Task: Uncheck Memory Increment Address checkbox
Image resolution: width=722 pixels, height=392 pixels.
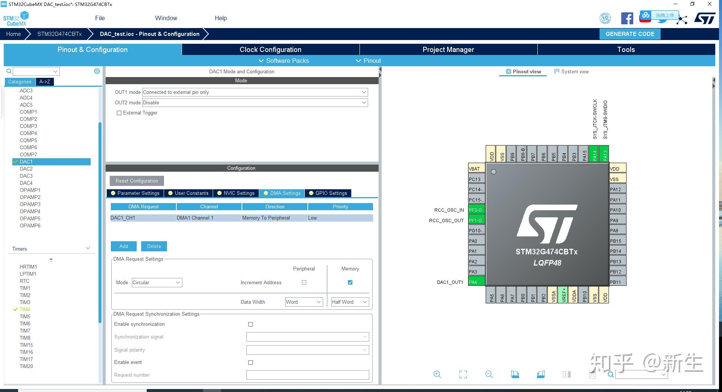Action: click(x=349, y=282)
